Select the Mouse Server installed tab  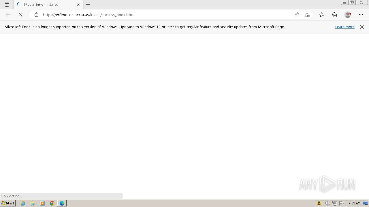point(48,5)
